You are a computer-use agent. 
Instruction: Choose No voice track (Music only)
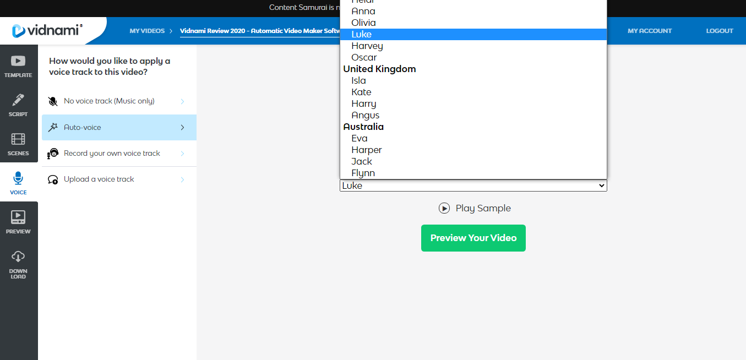[x=109, y=101]
